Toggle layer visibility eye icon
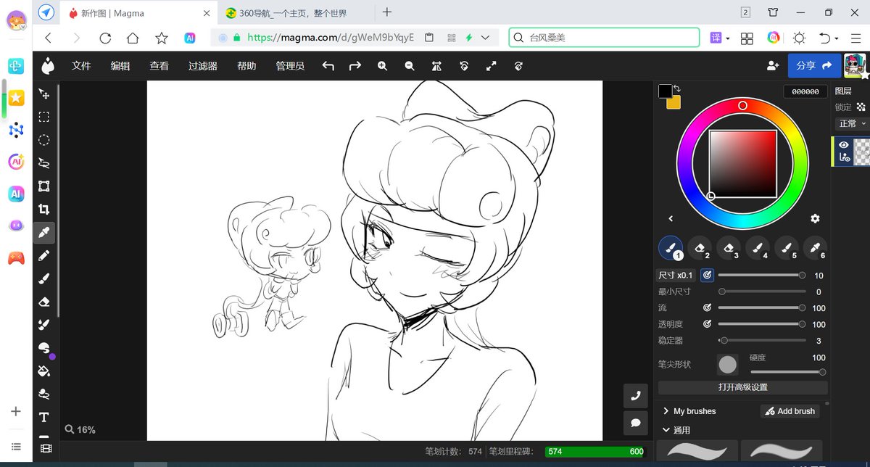 (844, 145)
